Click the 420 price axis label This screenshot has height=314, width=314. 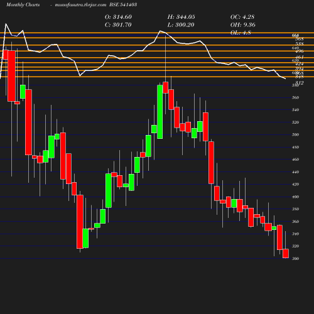click(295, 184)
